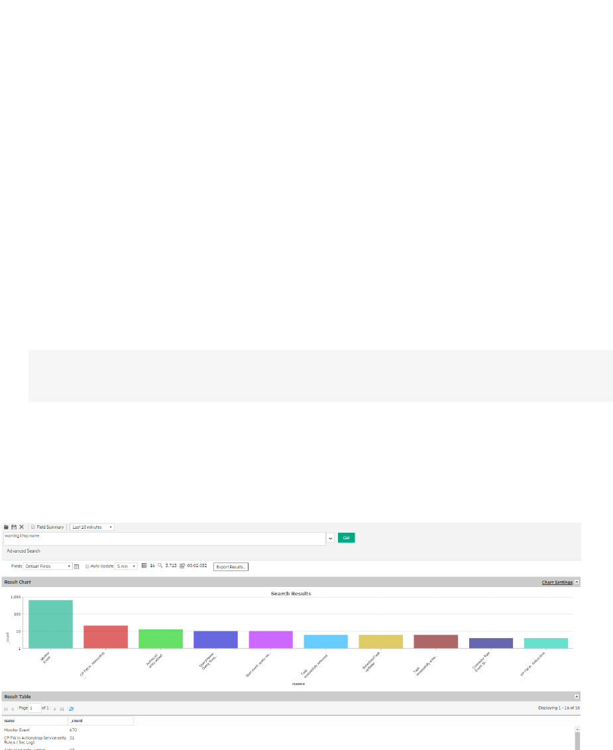Click the elapsed time icon

(x=182, y=566)
